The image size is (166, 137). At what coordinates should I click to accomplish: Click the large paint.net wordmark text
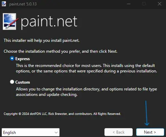(x=49, y=22)
